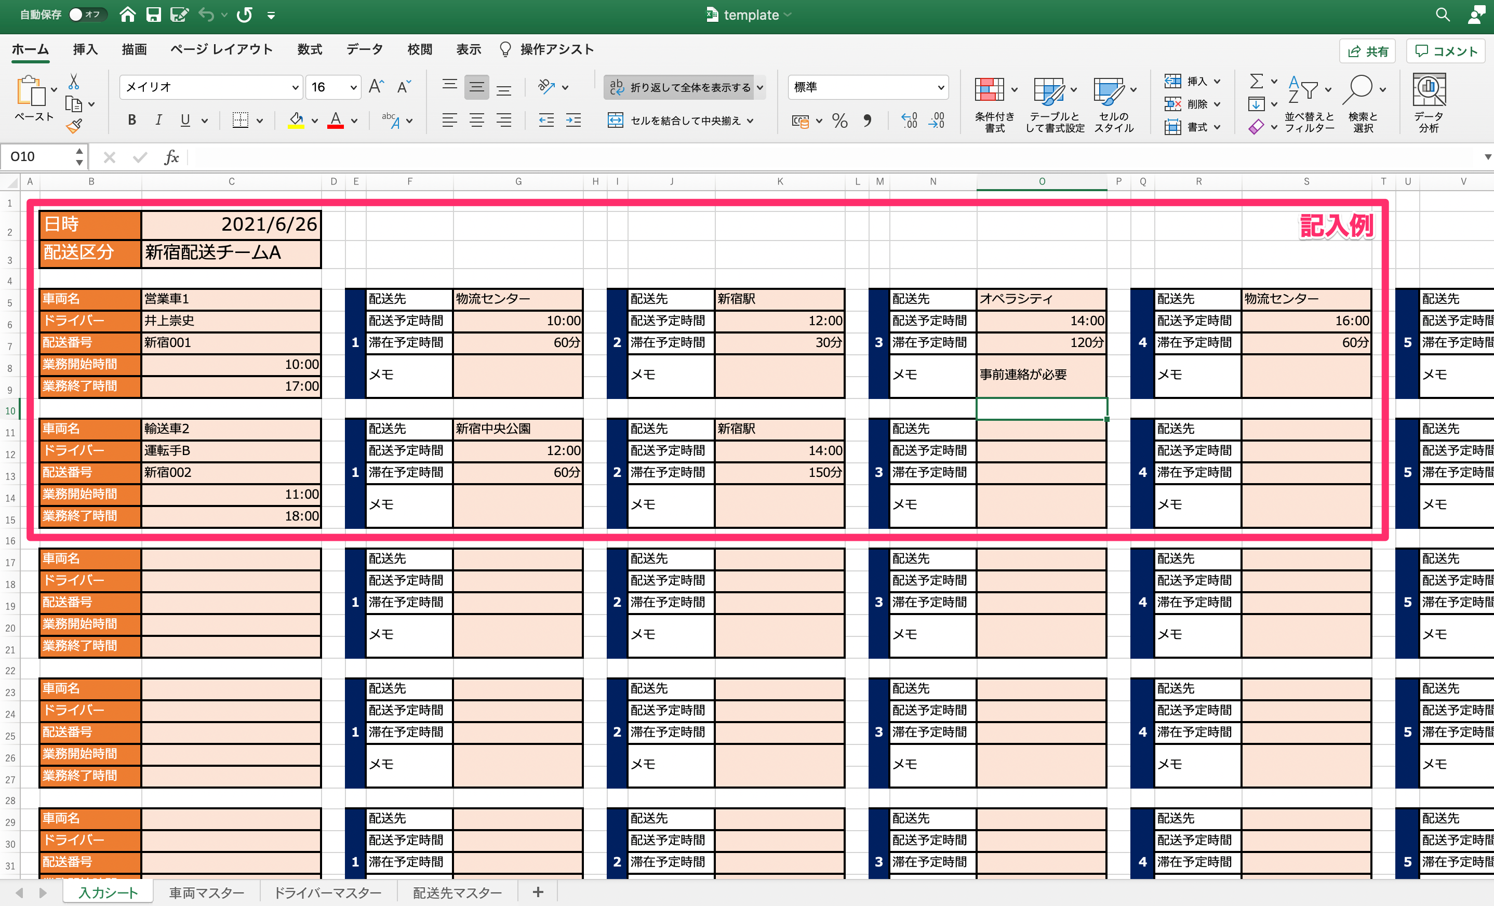The image size is (1494, 906).
Task: Expand the borders dropdown arrow
Action: point(260,121)
